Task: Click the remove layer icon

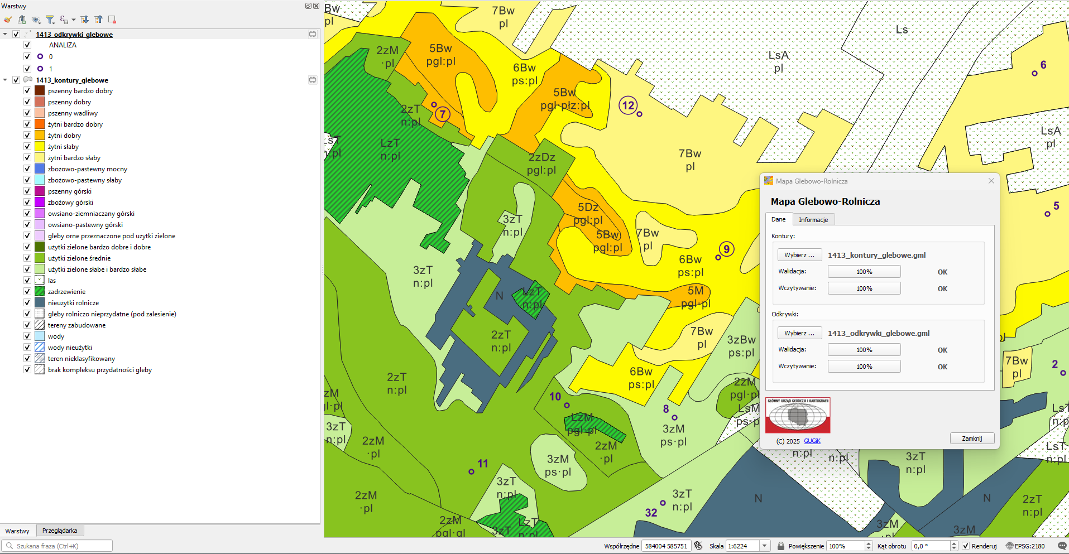Action: point(112,20)
